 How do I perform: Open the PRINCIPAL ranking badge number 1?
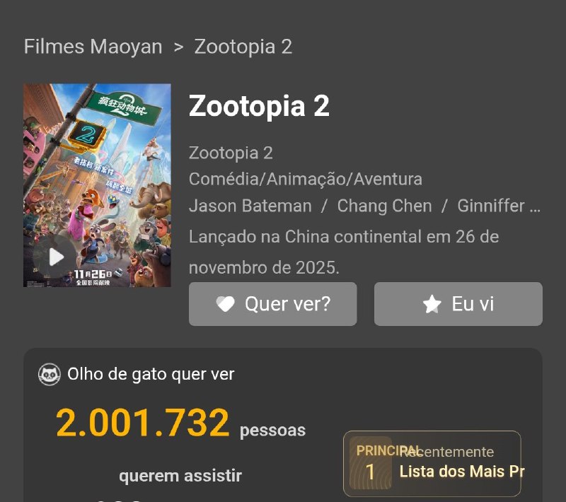pyautogui.click(x=370, y=463)
